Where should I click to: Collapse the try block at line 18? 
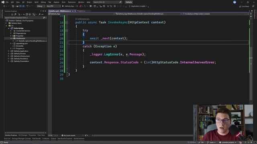click(x=67, y=30)
